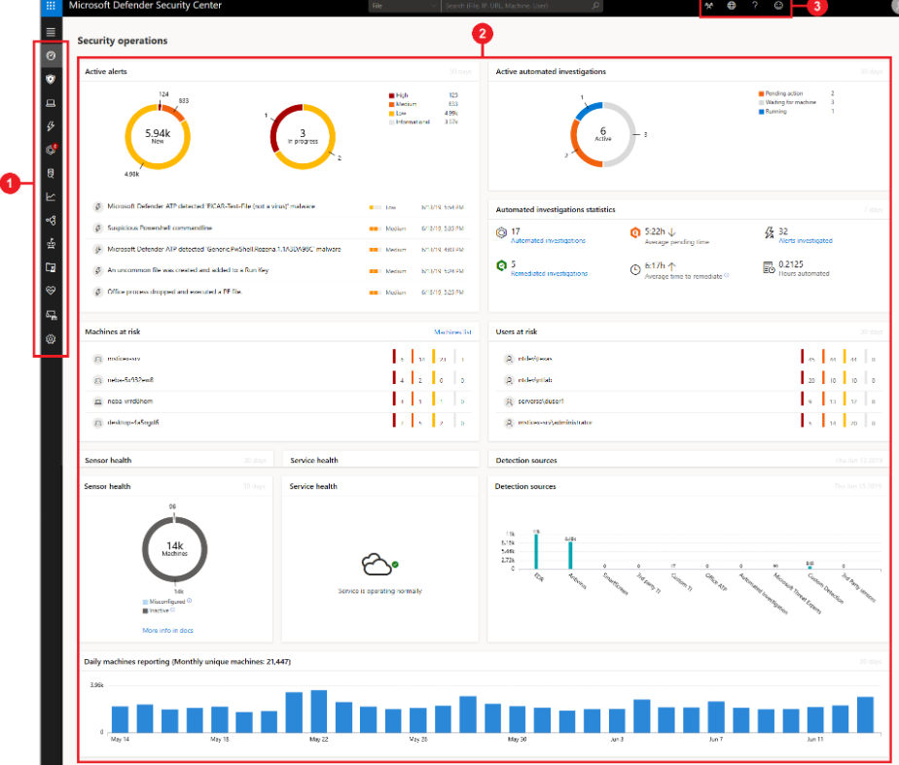Click the 3 In progress alerts donut
This screenshot has height=765, width=899.
pos(303,137)
